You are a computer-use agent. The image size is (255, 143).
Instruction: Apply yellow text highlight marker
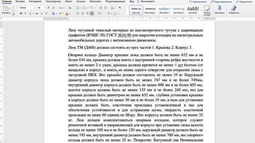click(x=60, y=14)
